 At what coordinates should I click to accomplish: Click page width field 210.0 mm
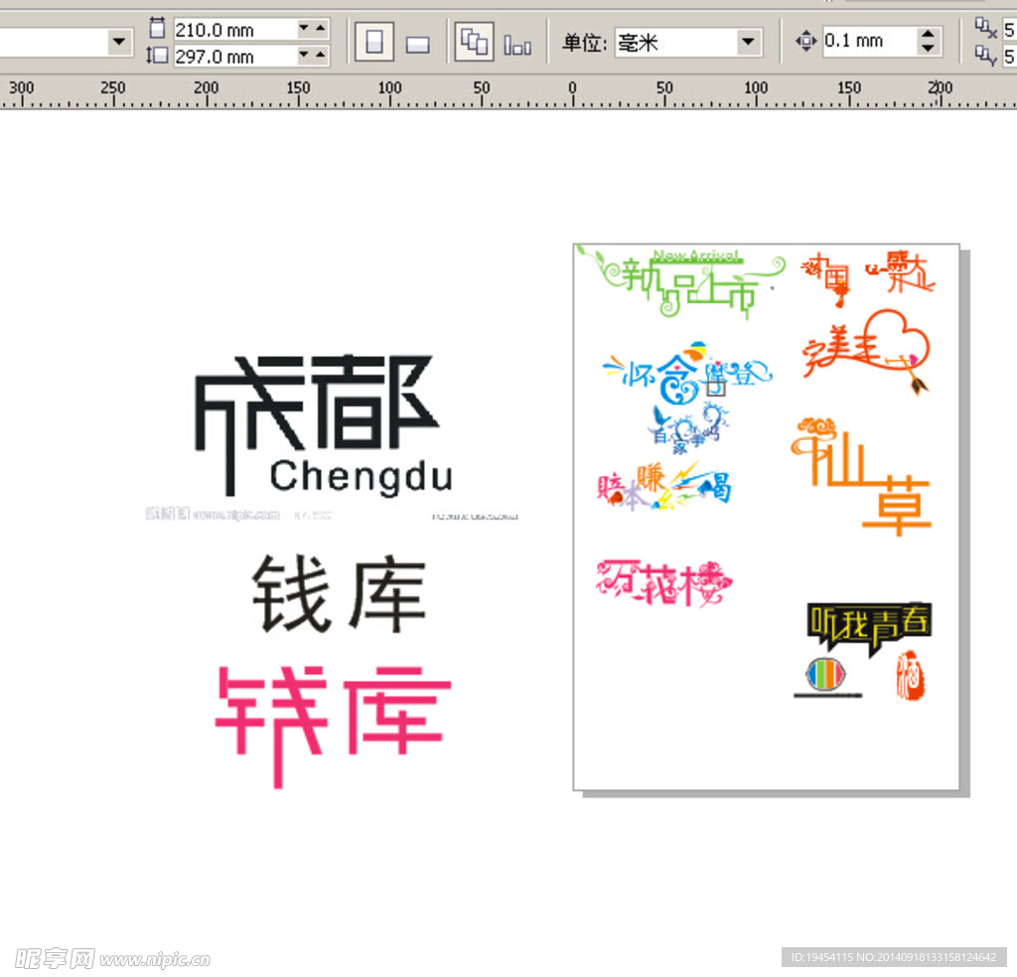click(x=233, y=30)
